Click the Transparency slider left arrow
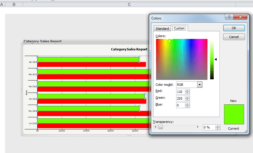The image size is (253, 153). click(155, 127)
